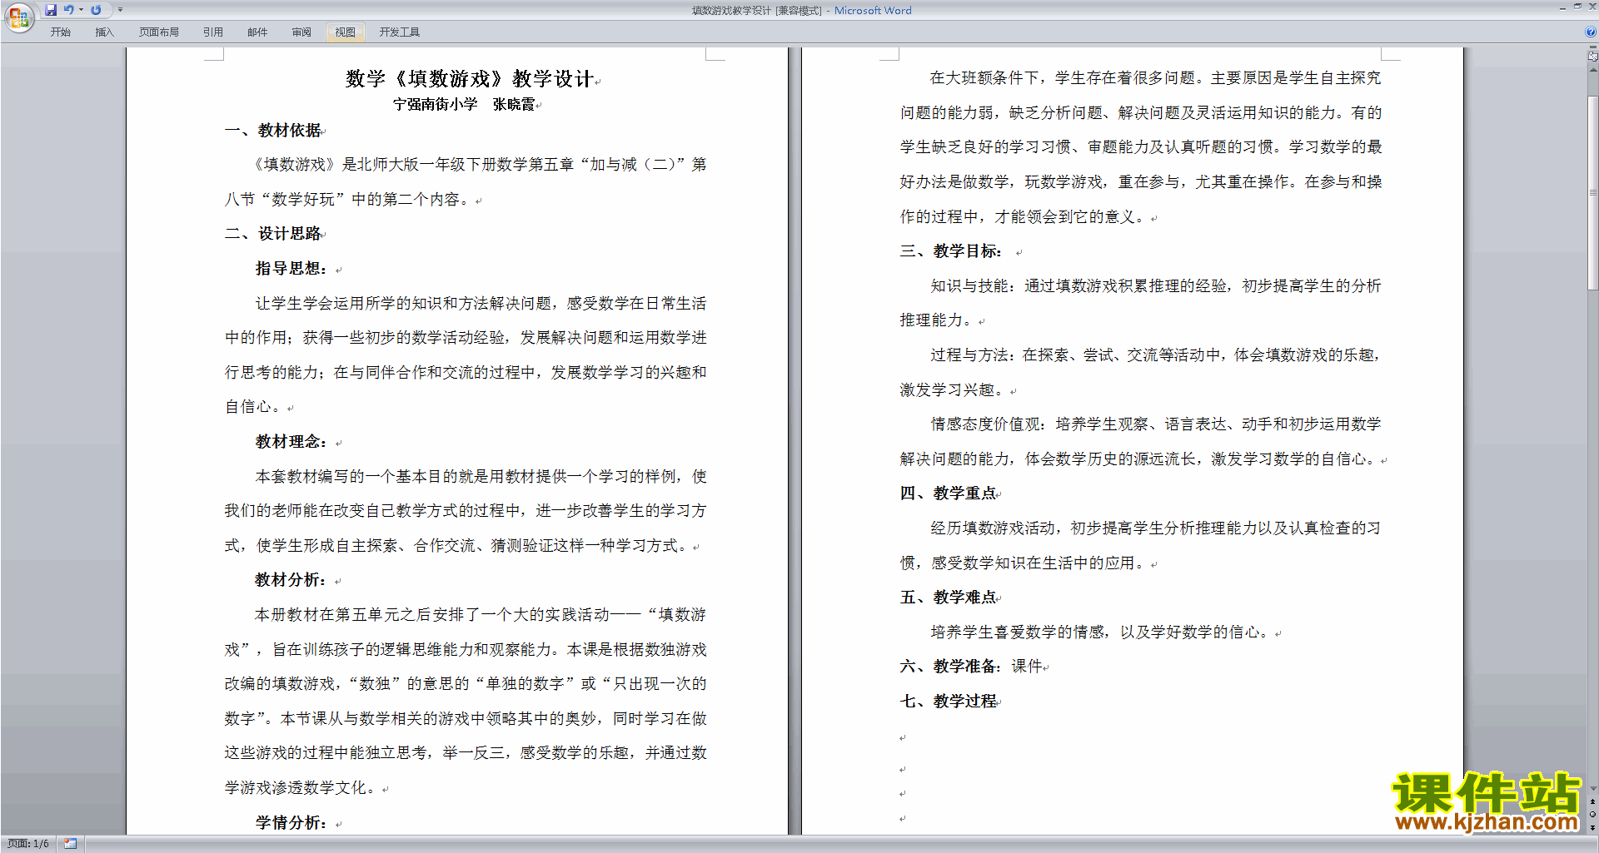Open the 插入 ribbon tab
The width and height of the screenshot is (1599, 853).
tap(104, 32)
